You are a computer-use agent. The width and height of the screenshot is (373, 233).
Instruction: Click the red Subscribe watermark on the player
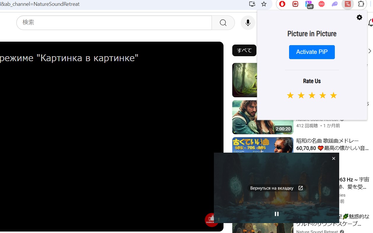point(211,220)
